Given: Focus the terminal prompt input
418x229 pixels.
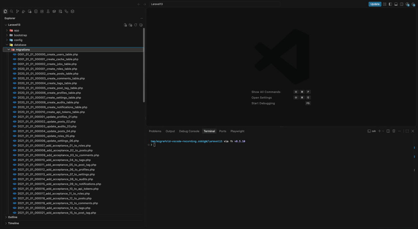Looking at the screenshot, I should click(154, 145).
